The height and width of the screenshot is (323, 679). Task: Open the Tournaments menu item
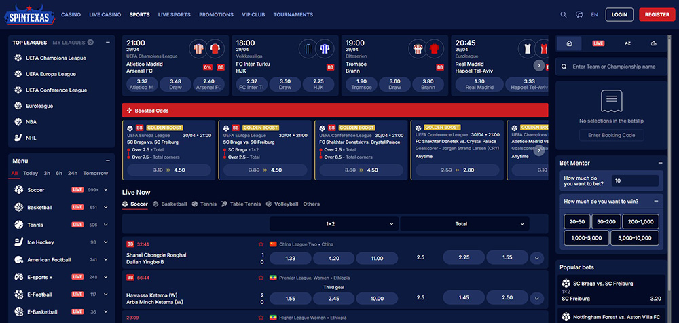(x=293, y=14)
